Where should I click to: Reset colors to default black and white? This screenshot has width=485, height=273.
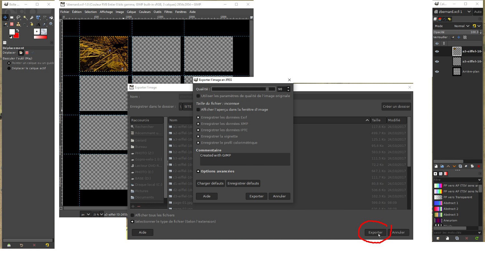[x=11, y=37]
